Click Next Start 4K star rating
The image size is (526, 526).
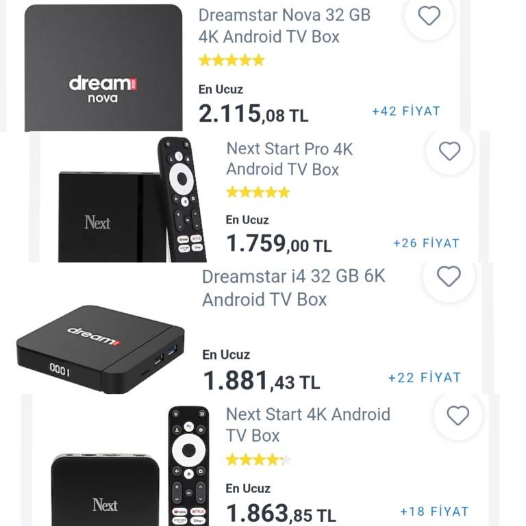click(258, 460)
